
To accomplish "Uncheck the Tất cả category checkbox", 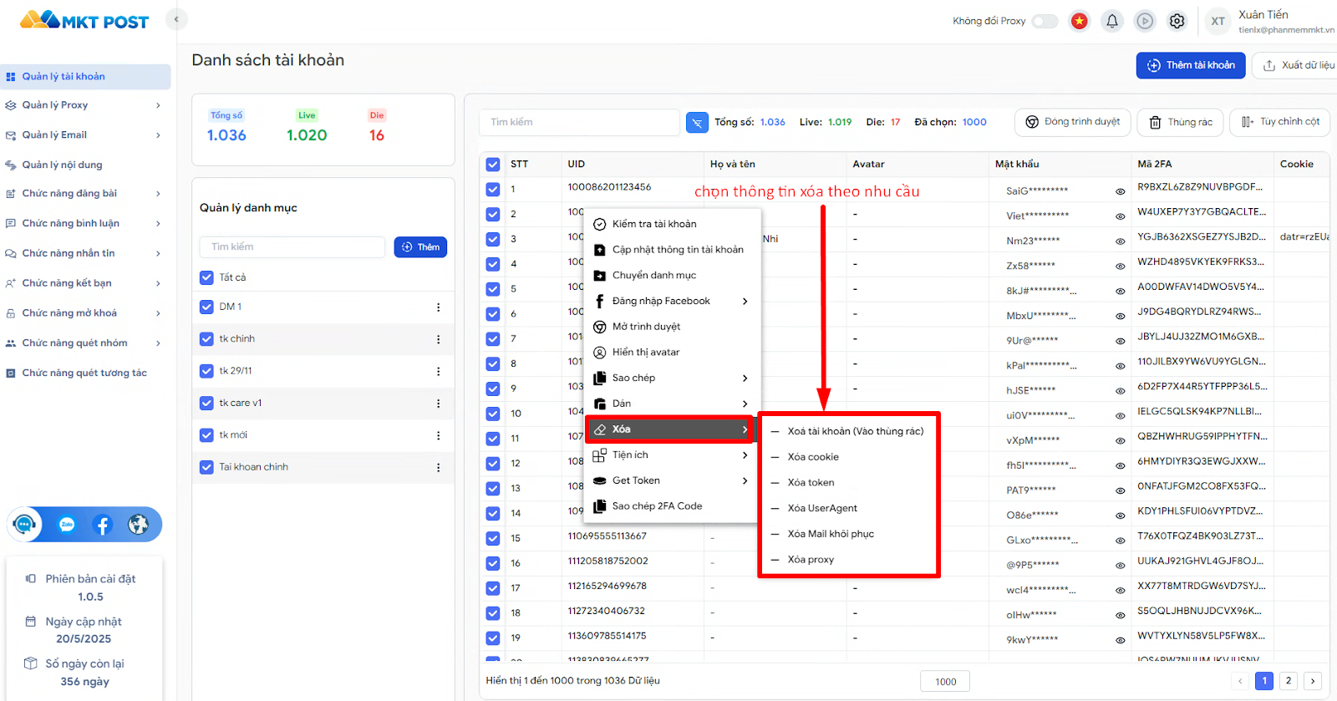I will 206,277.
